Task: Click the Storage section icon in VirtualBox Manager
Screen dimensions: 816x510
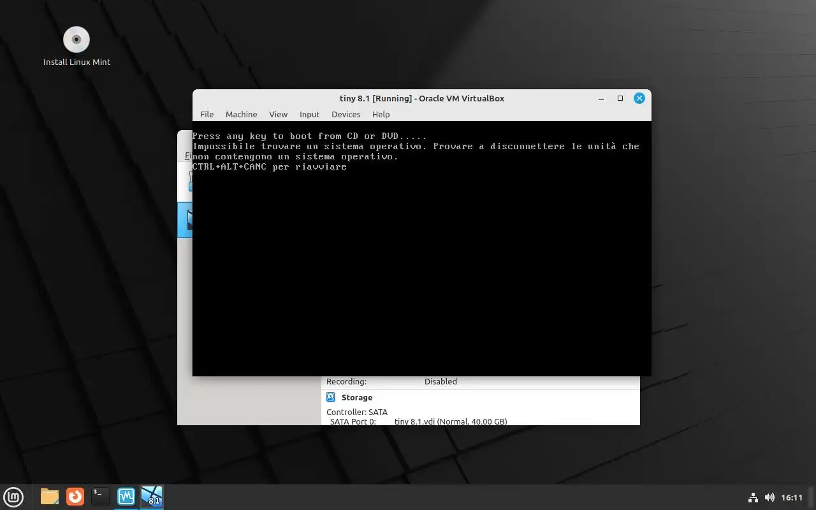Action: click(331, 397)
